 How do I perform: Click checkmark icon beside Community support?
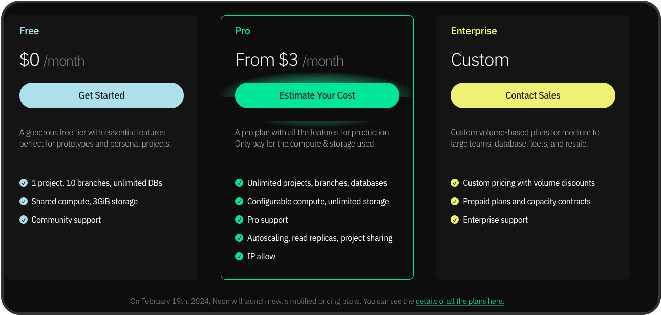[x=24, y=220]
